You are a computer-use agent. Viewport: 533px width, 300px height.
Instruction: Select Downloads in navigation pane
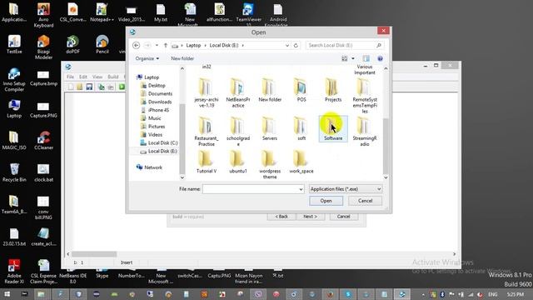(x=160, y=102)
